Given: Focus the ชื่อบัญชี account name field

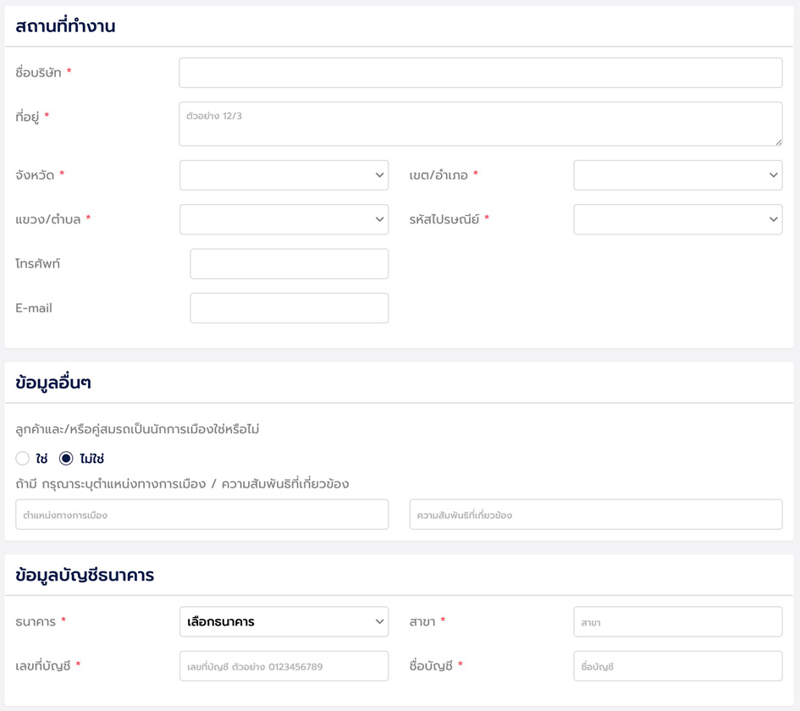Looking at the screenshot, I should (x=677, y=666).
